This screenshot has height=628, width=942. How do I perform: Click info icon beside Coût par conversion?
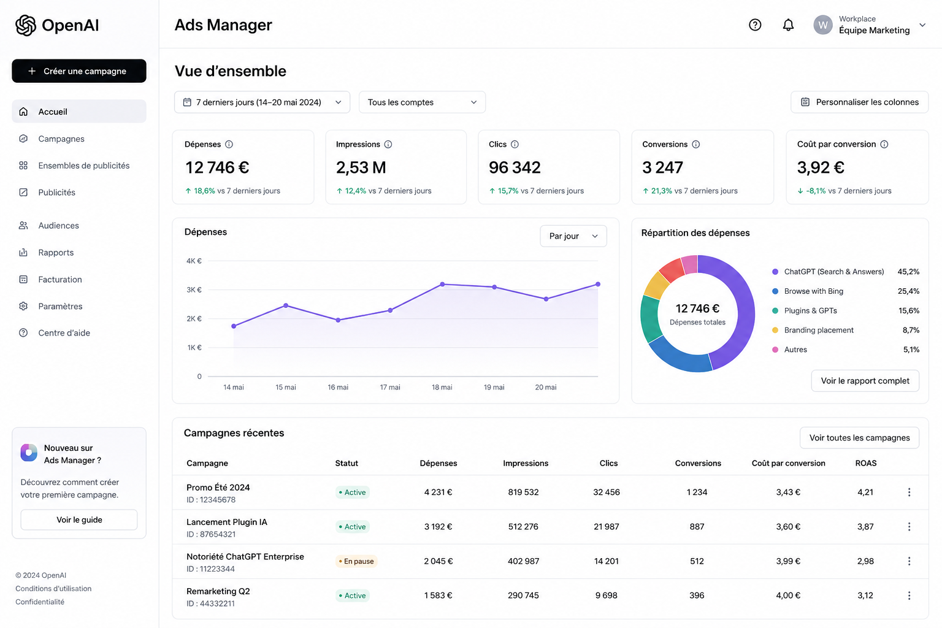pyautogui.click(x=884, y=144)
